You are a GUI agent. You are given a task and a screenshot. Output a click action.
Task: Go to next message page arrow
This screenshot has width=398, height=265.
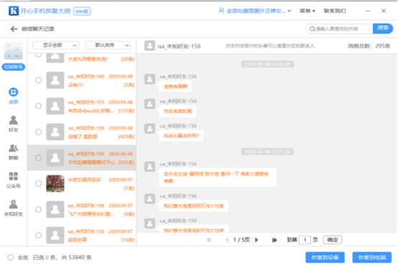[256, 240]
